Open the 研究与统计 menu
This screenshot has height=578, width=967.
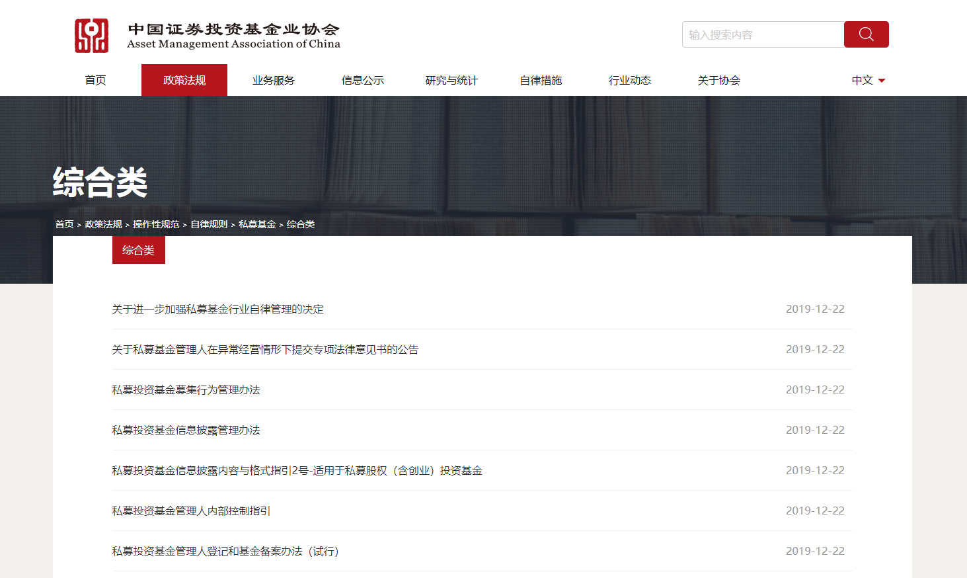[451, 80]
